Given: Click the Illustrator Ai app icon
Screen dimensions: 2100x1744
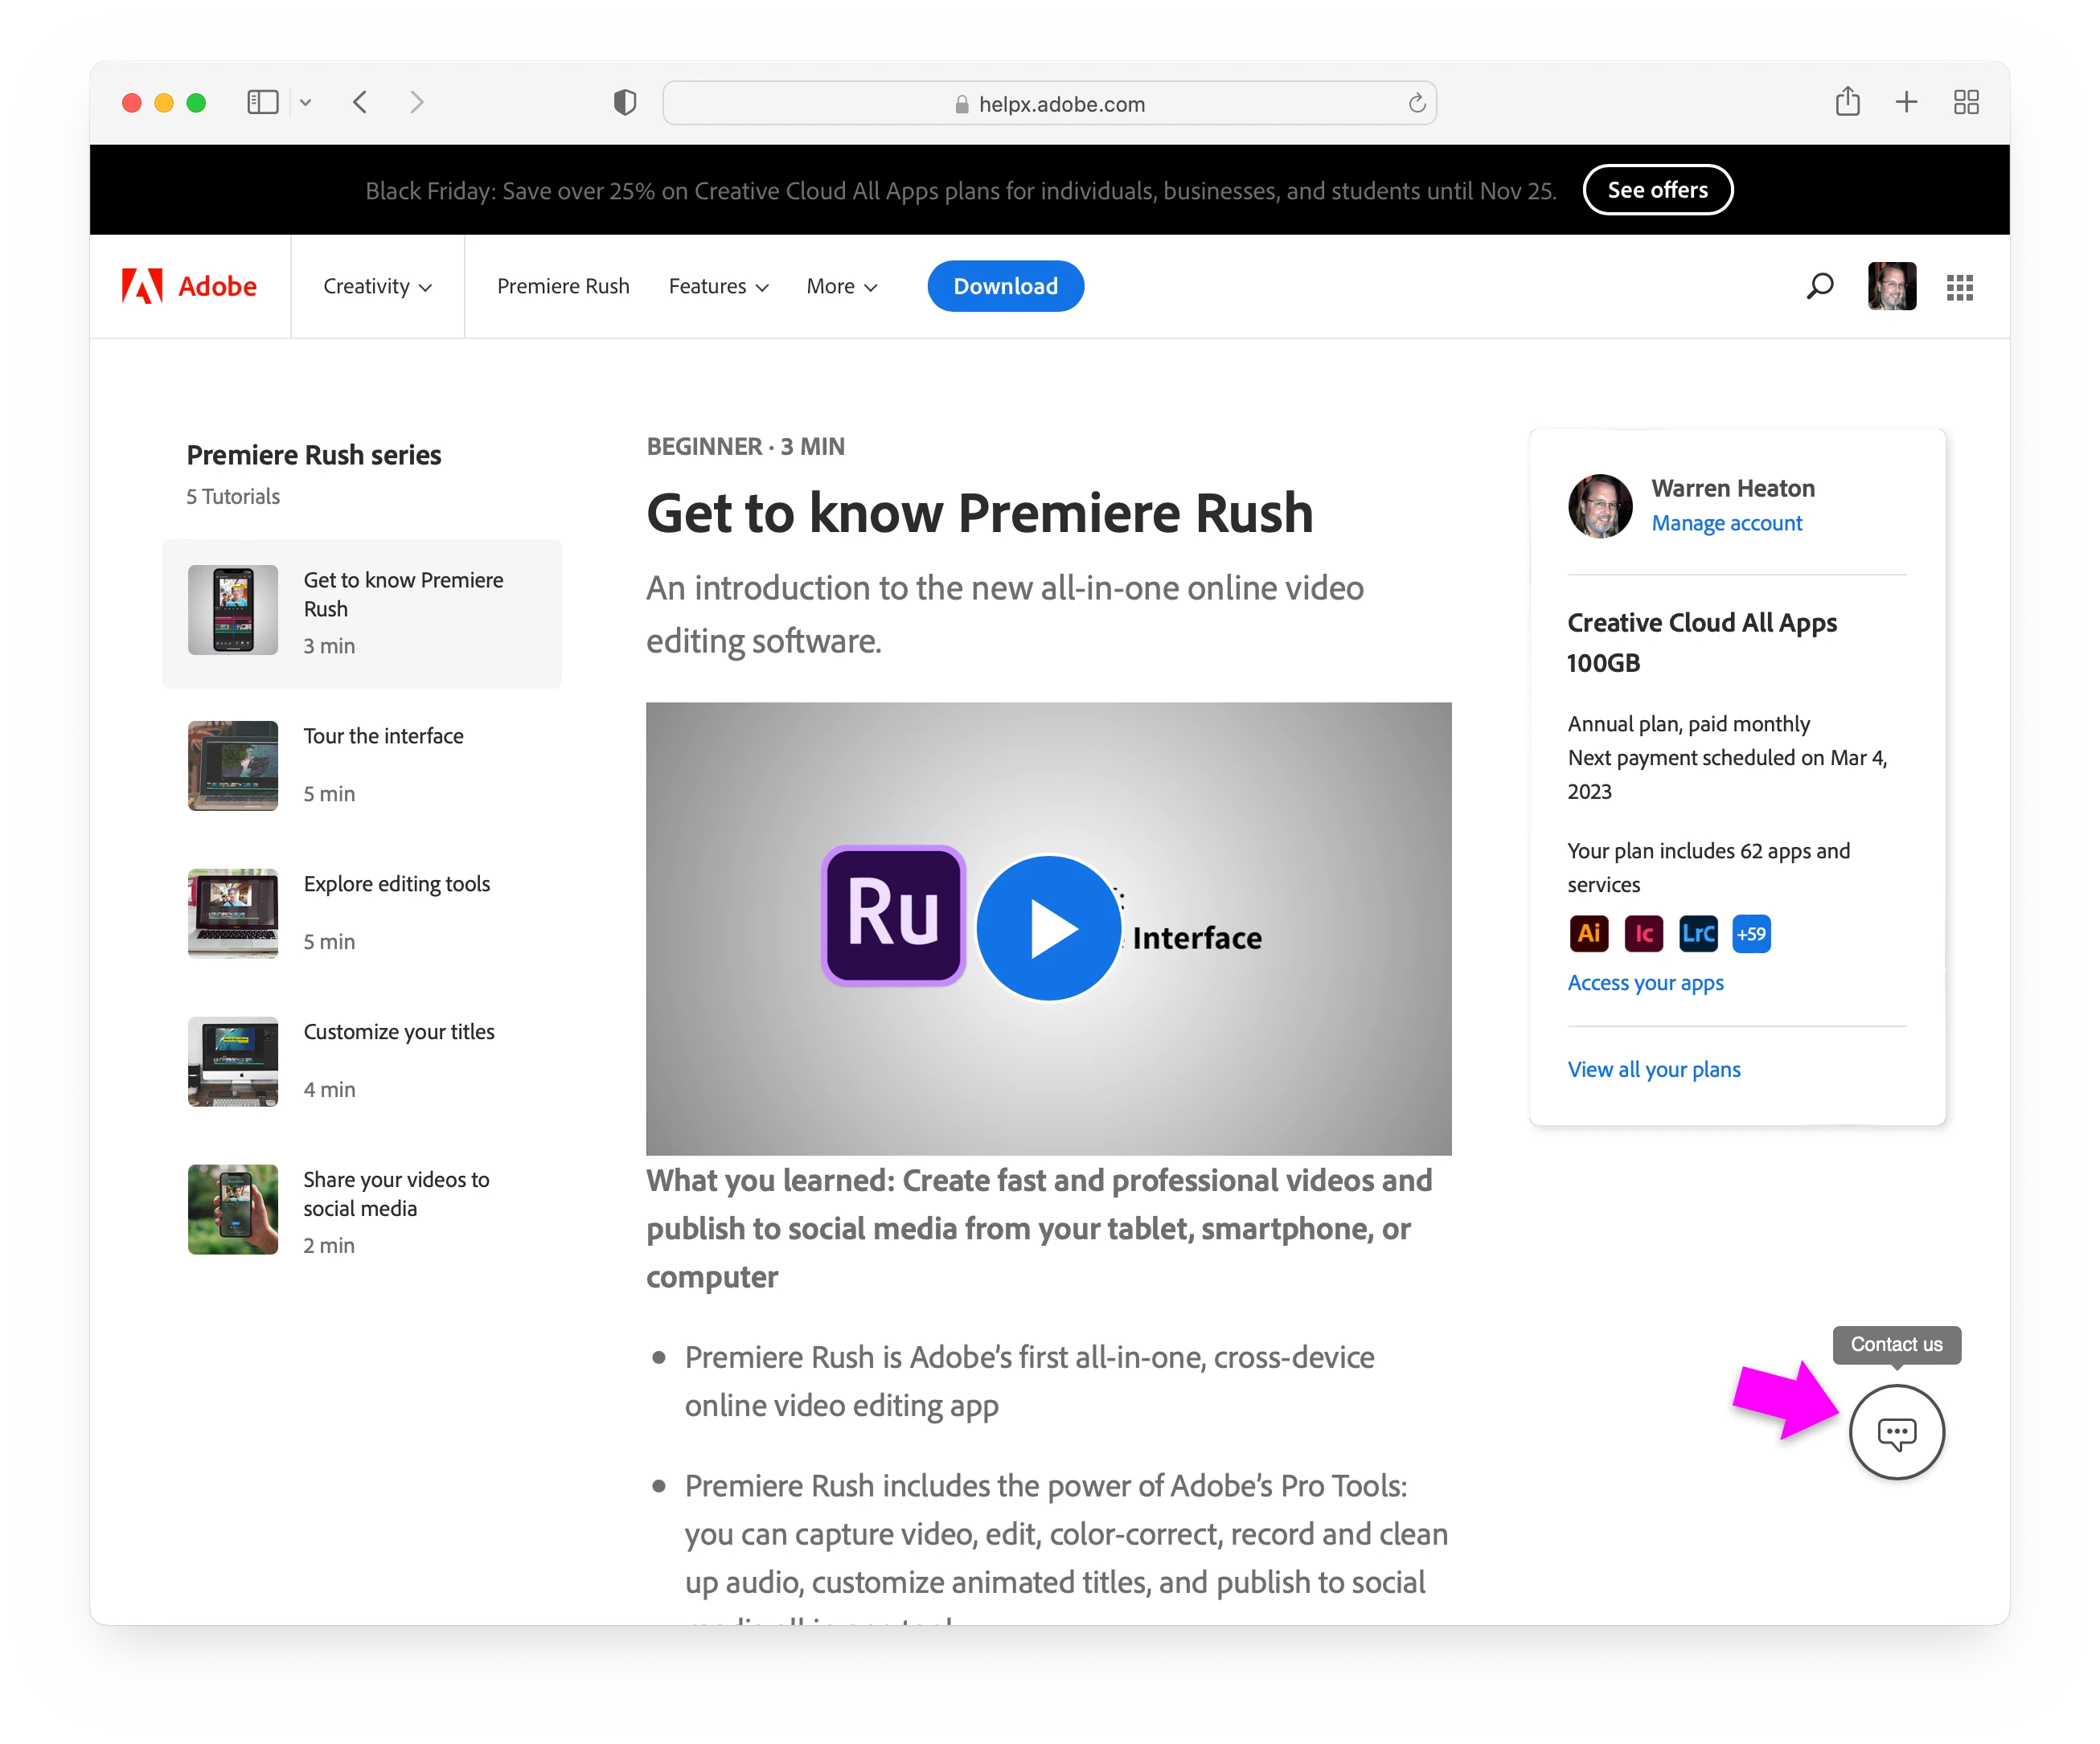Looking at the screenshot, I should tap(1588, 933).
